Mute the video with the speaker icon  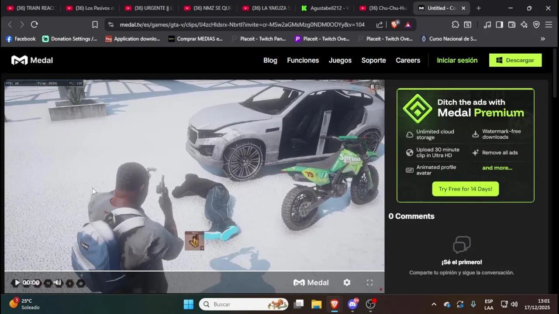point(58,283)
